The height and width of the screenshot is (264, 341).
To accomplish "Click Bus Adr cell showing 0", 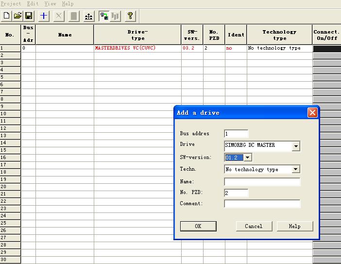I will tap(28, 48).
